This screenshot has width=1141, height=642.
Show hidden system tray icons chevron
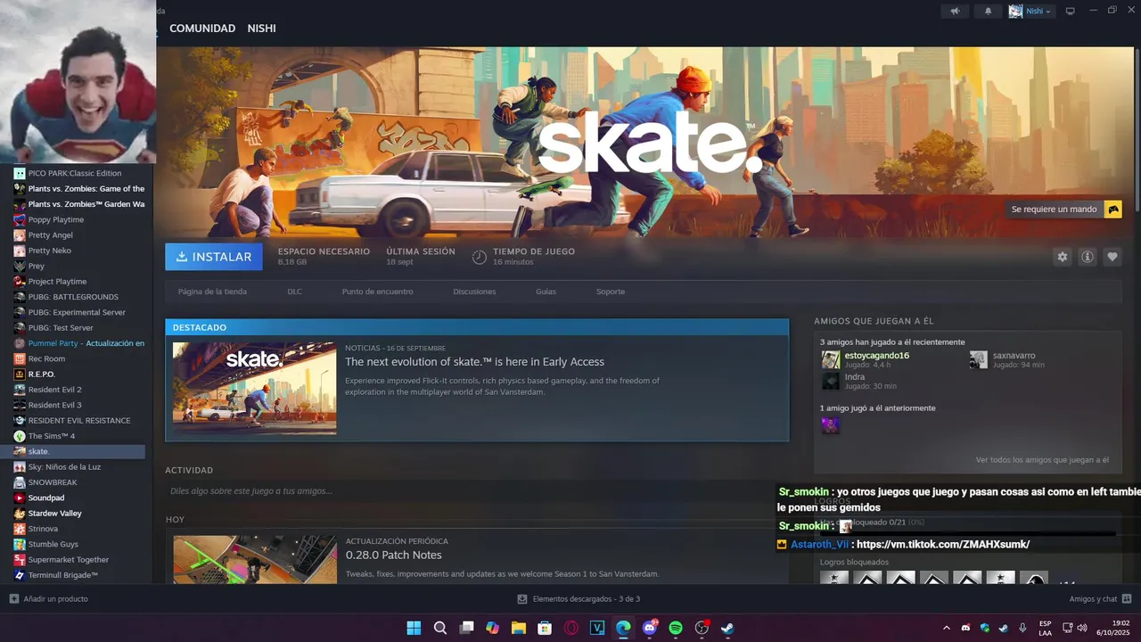pos(947,628)
